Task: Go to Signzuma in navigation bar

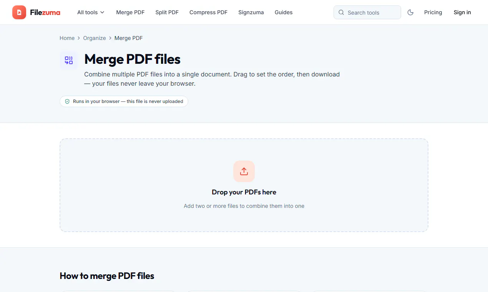Action: click(251, 12)
